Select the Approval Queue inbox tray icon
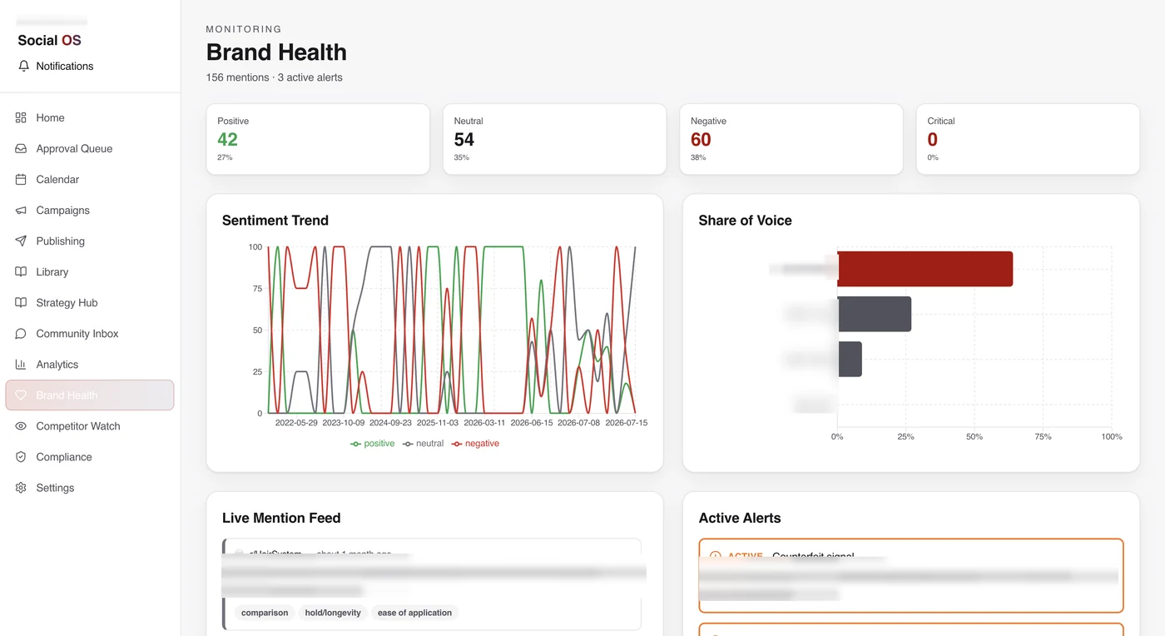Viewport: 1165px width, 636px height. pos(21,148)
